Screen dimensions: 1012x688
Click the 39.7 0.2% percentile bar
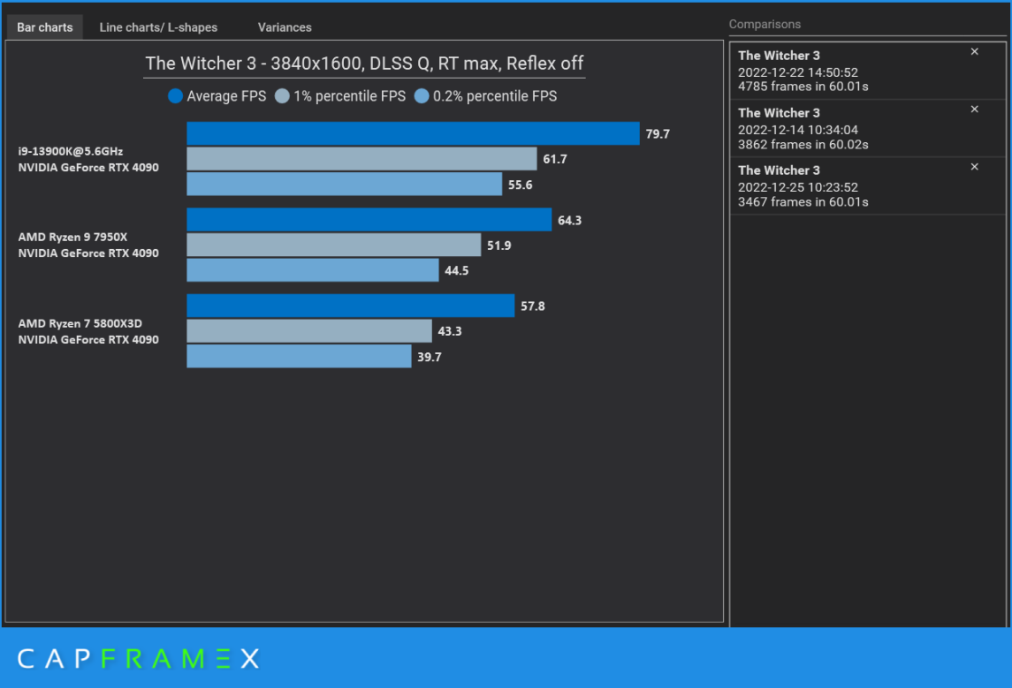299,356
